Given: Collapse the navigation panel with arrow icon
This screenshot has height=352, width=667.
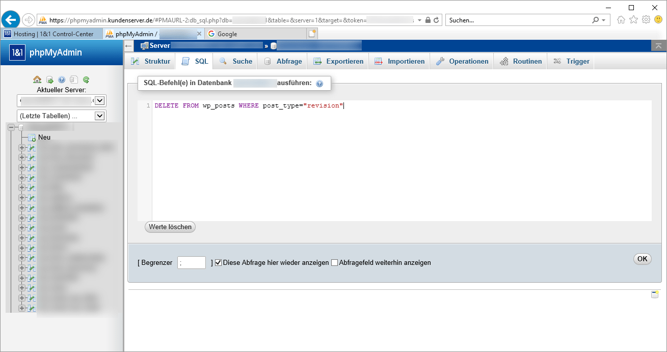Looking at the screenshot, I should [x=129, y=46].
